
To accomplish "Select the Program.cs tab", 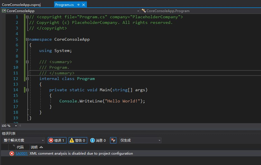I will [64, 5].
